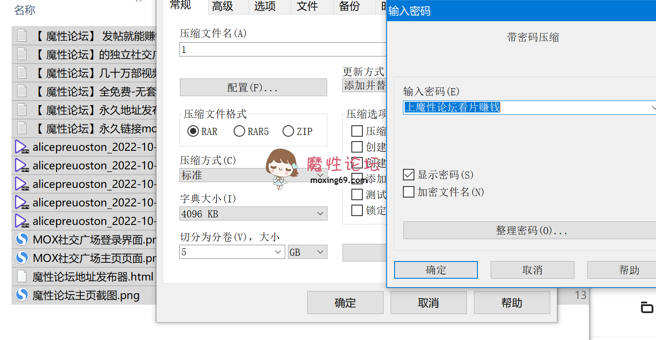Open the 字典大小 4096 KB dropdown
The image size is (656, 340).
pyautogui.click(x=321, y=213)
